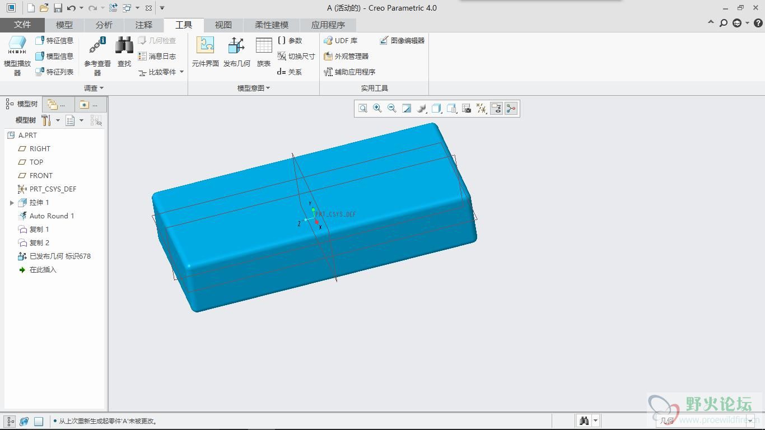Open the view manager icon

[451, 109]
